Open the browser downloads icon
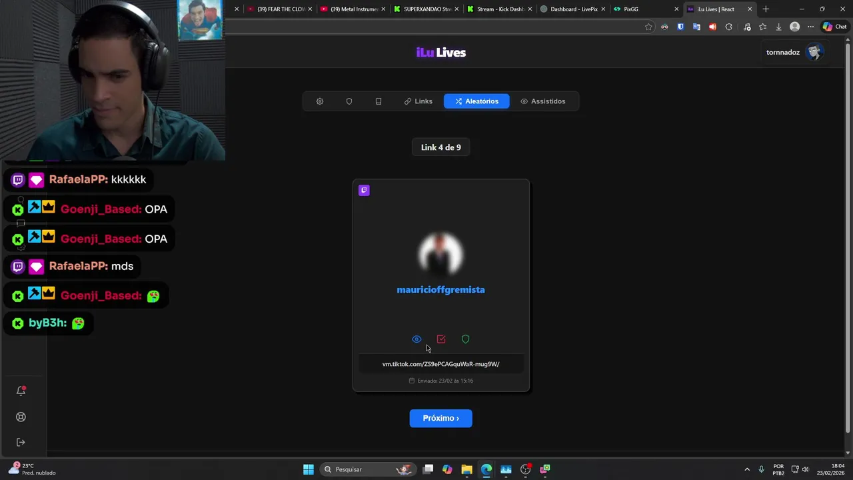 (778, 27)
